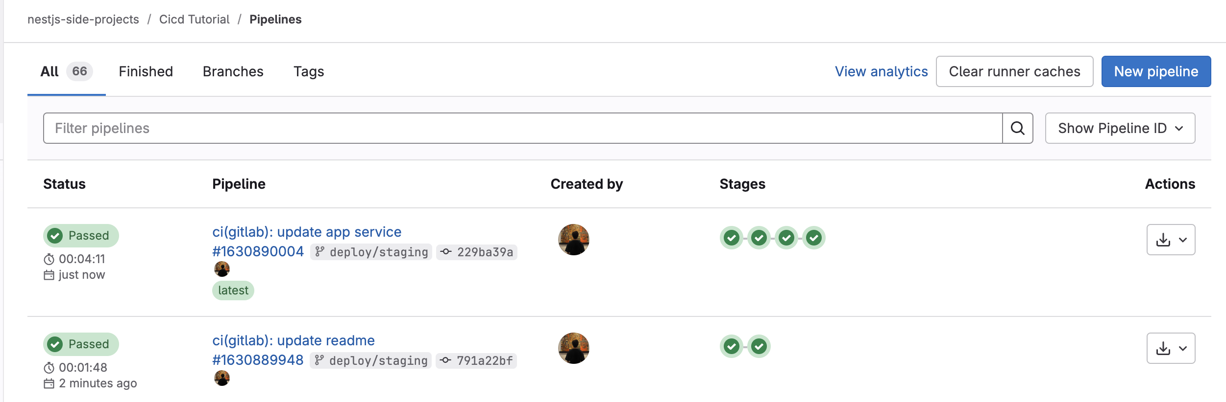This screenshot has height=402, width=1226.
Task: Click the branch icon beside deploy/staging label
Action: pos(320,252)
